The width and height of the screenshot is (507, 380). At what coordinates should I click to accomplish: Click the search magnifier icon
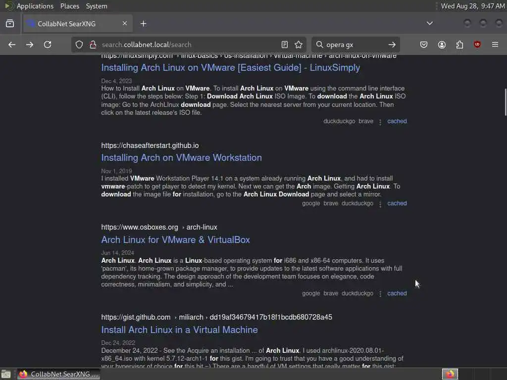click(319, 45)
